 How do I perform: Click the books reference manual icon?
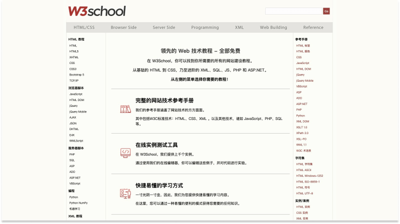125,109
